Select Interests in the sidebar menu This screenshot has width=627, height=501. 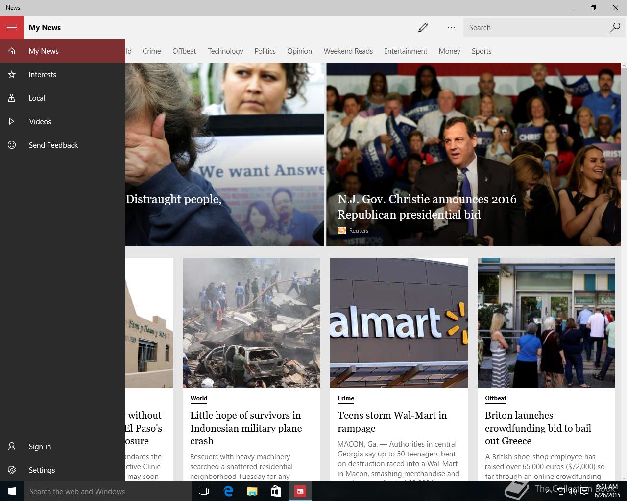click(63, 74)
